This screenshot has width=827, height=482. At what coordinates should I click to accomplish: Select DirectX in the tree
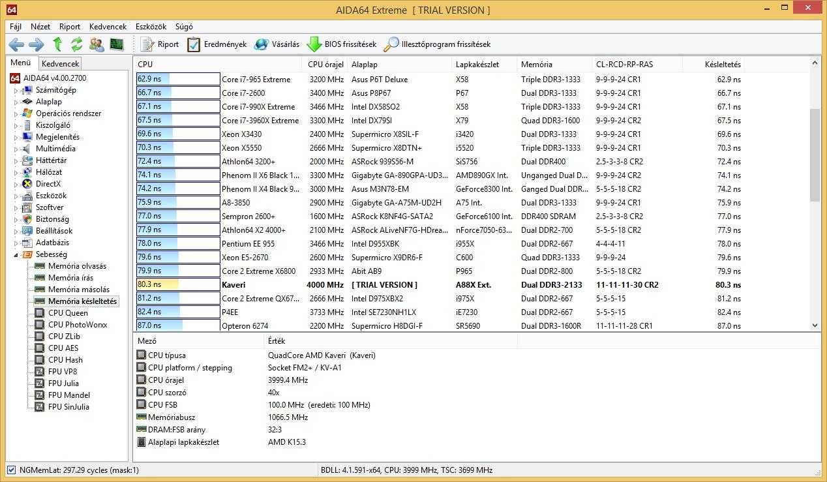click(48, 184)
